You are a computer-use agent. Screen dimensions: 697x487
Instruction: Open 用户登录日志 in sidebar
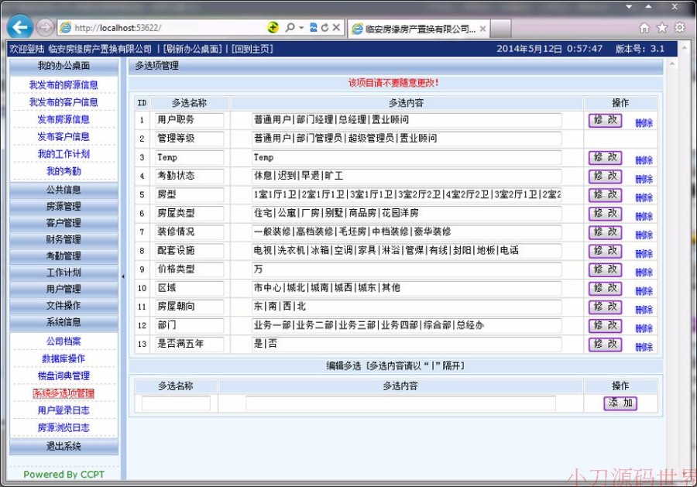(64, 410)
